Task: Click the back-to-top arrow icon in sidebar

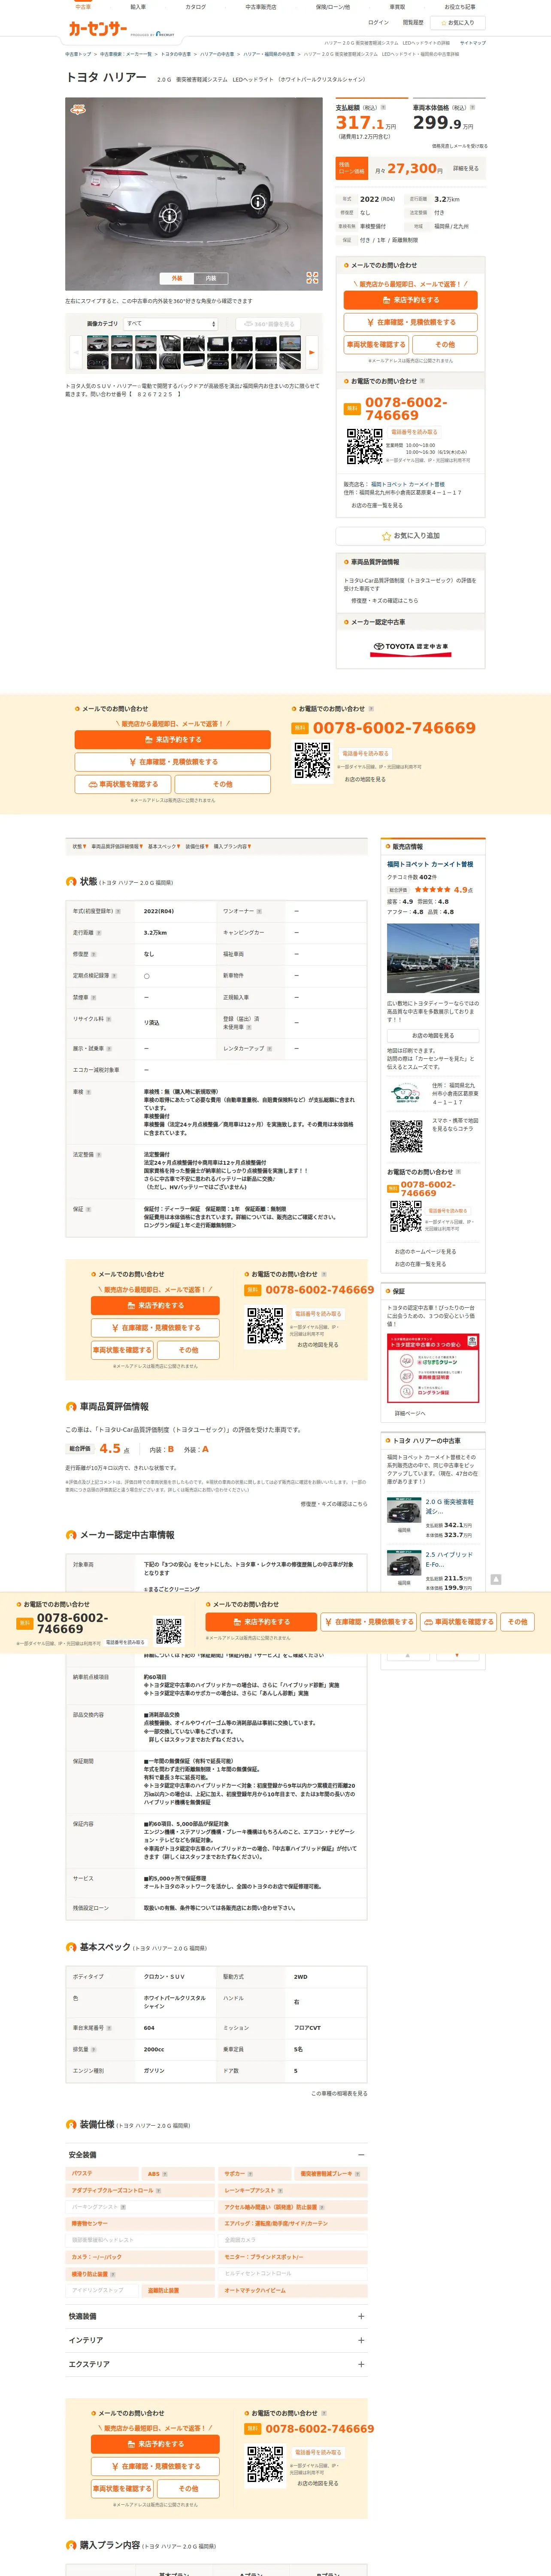Action: 495,1579
